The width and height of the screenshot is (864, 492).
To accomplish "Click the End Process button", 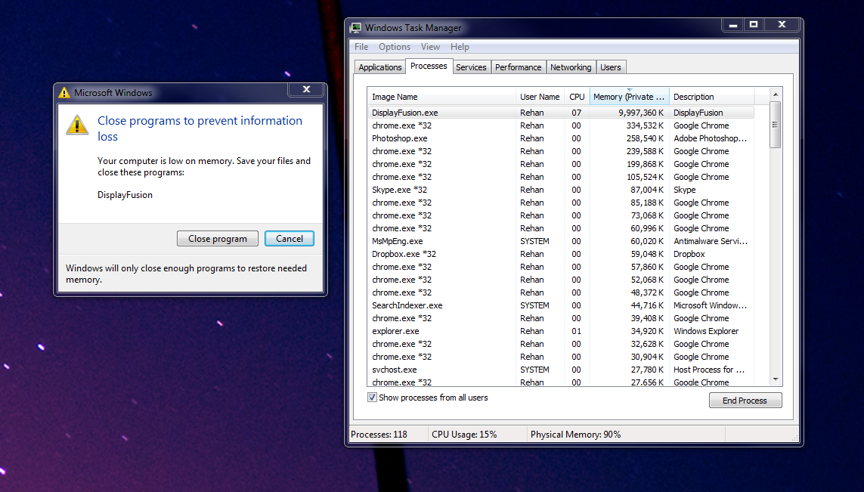I will (x=745, y=401).
